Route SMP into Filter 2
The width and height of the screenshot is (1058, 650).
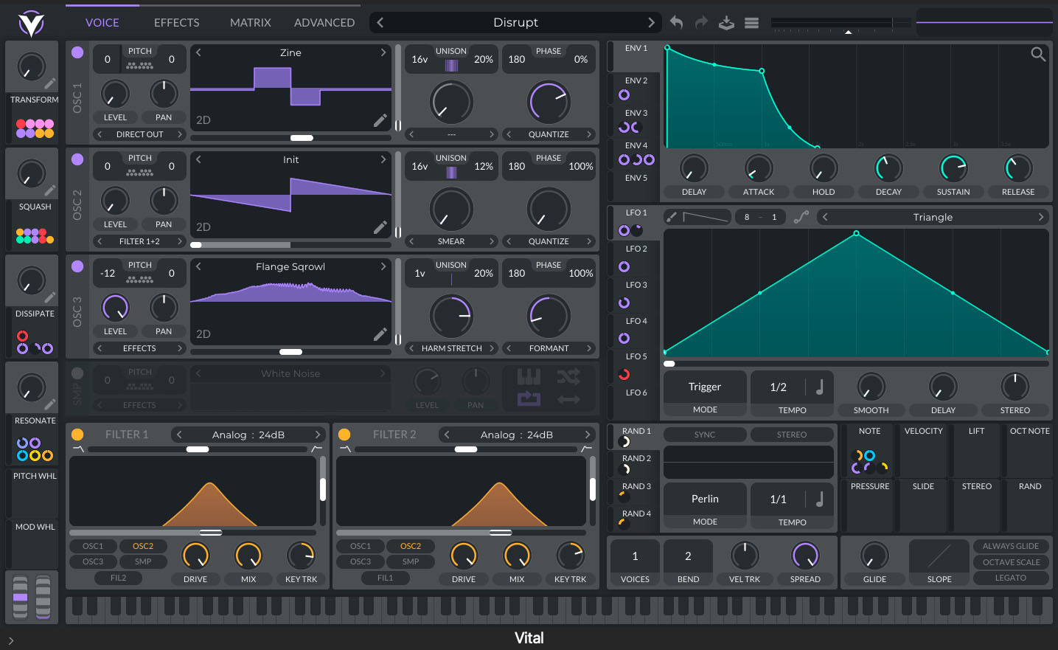coord(411,561)
